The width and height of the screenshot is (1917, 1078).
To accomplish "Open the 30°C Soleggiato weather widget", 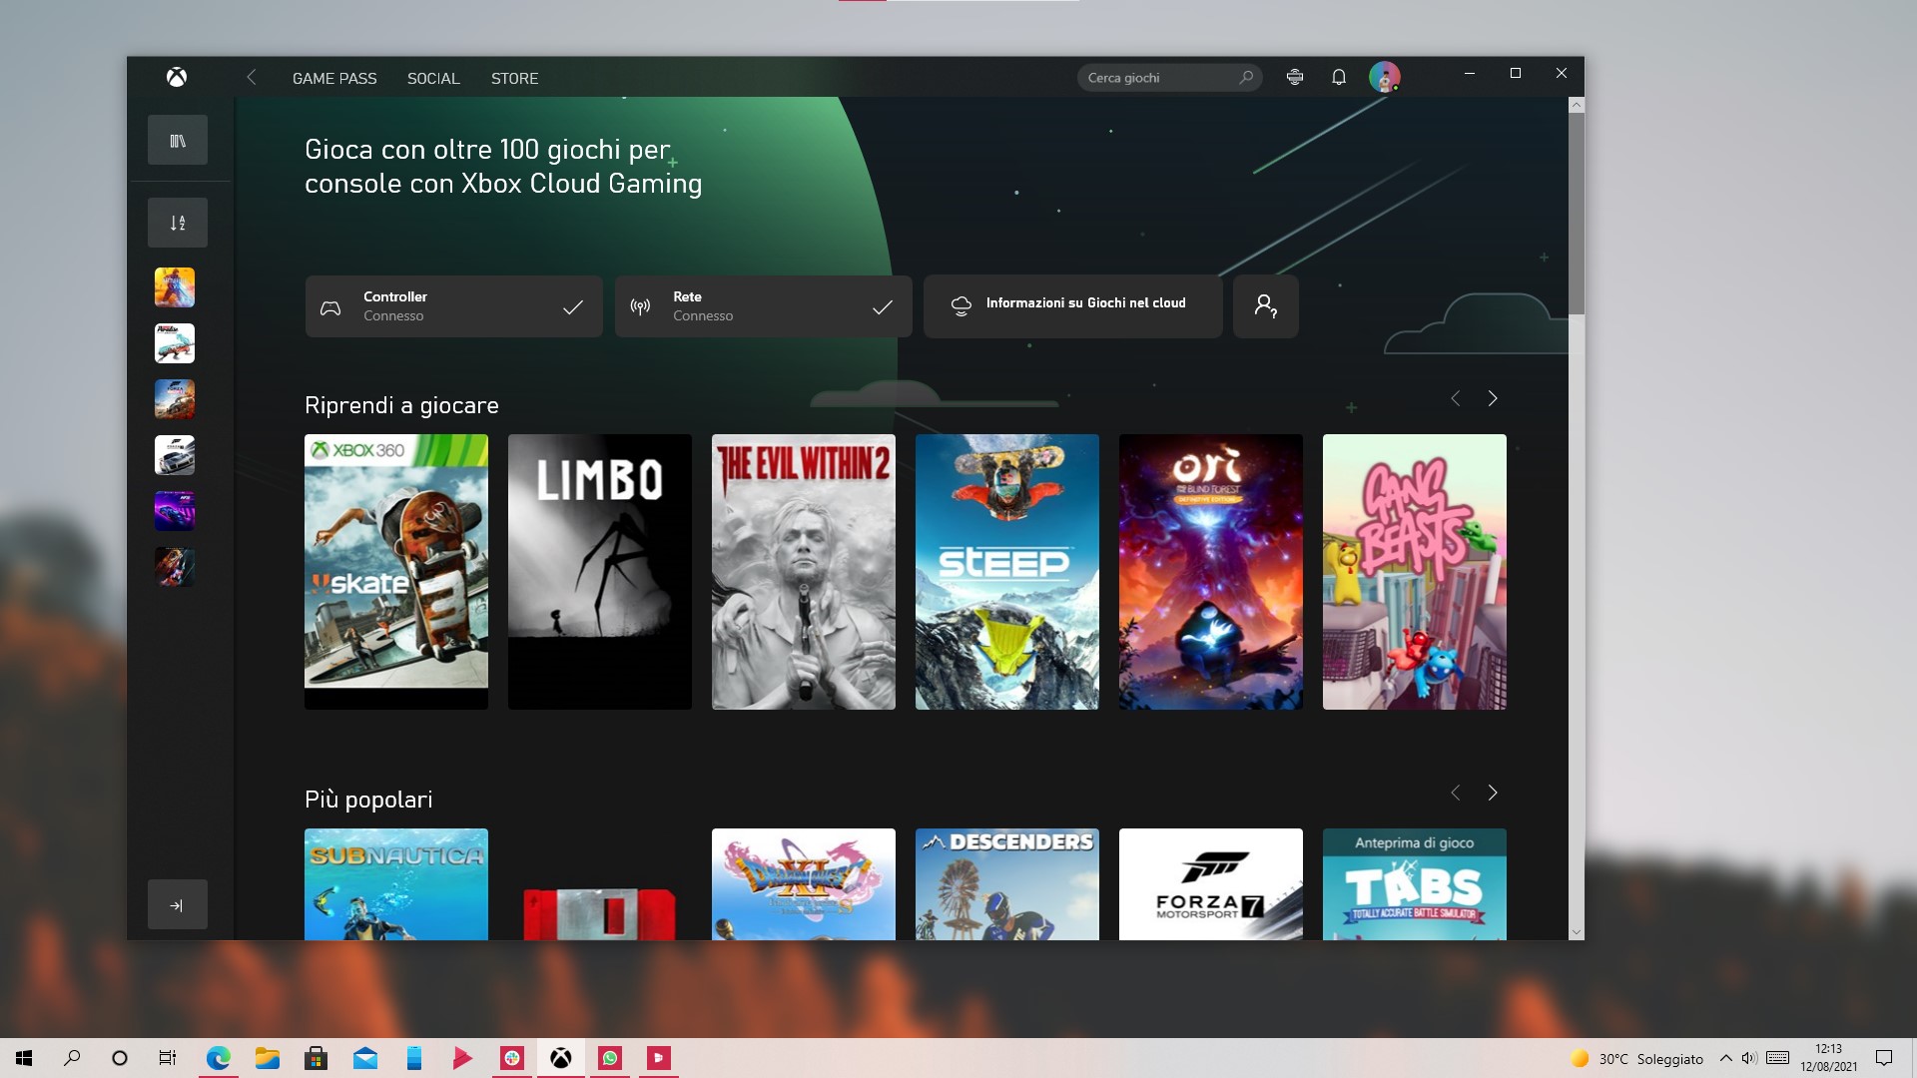I will pos(1637,1058).
